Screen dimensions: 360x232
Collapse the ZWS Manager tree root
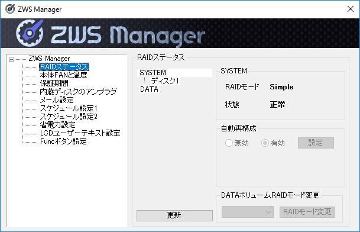tap(11, 59)
